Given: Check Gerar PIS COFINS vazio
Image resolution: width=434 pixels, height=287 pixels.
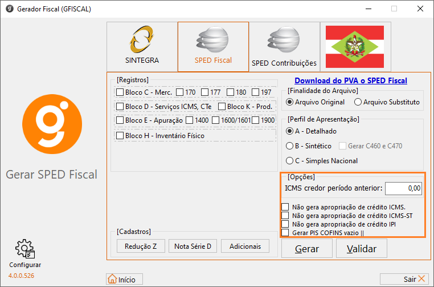Looking at the screenshot, I should (285, 232).
